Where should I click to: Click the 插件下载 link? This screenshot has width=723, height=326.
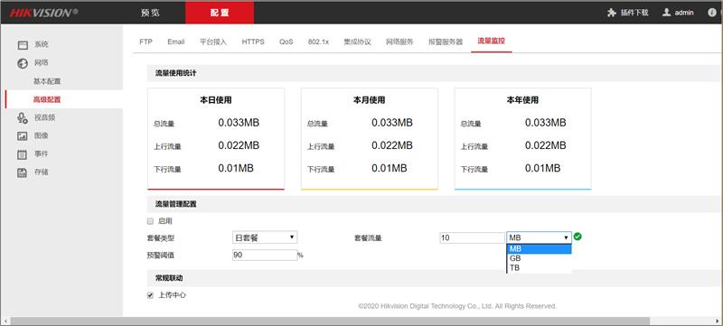[x=634, y=13]
